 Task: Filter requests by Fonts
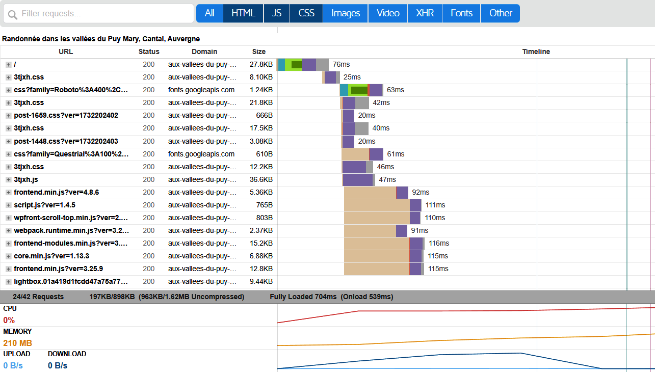pyautogui.click(x=461, y=13)
